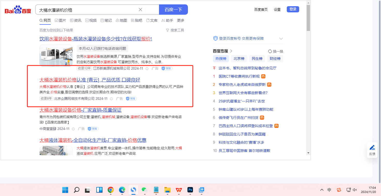This screenshot has width=381, height=196.
Task: Launch Photoshop from the taskbar
Action: point(190,190)
